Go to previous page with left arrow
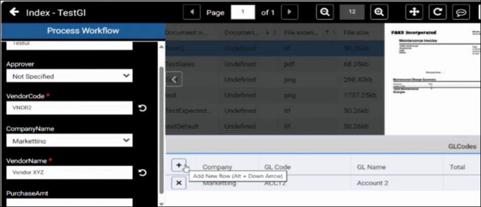481x207 pixels. pyautogui.click(x=192, y=12)
